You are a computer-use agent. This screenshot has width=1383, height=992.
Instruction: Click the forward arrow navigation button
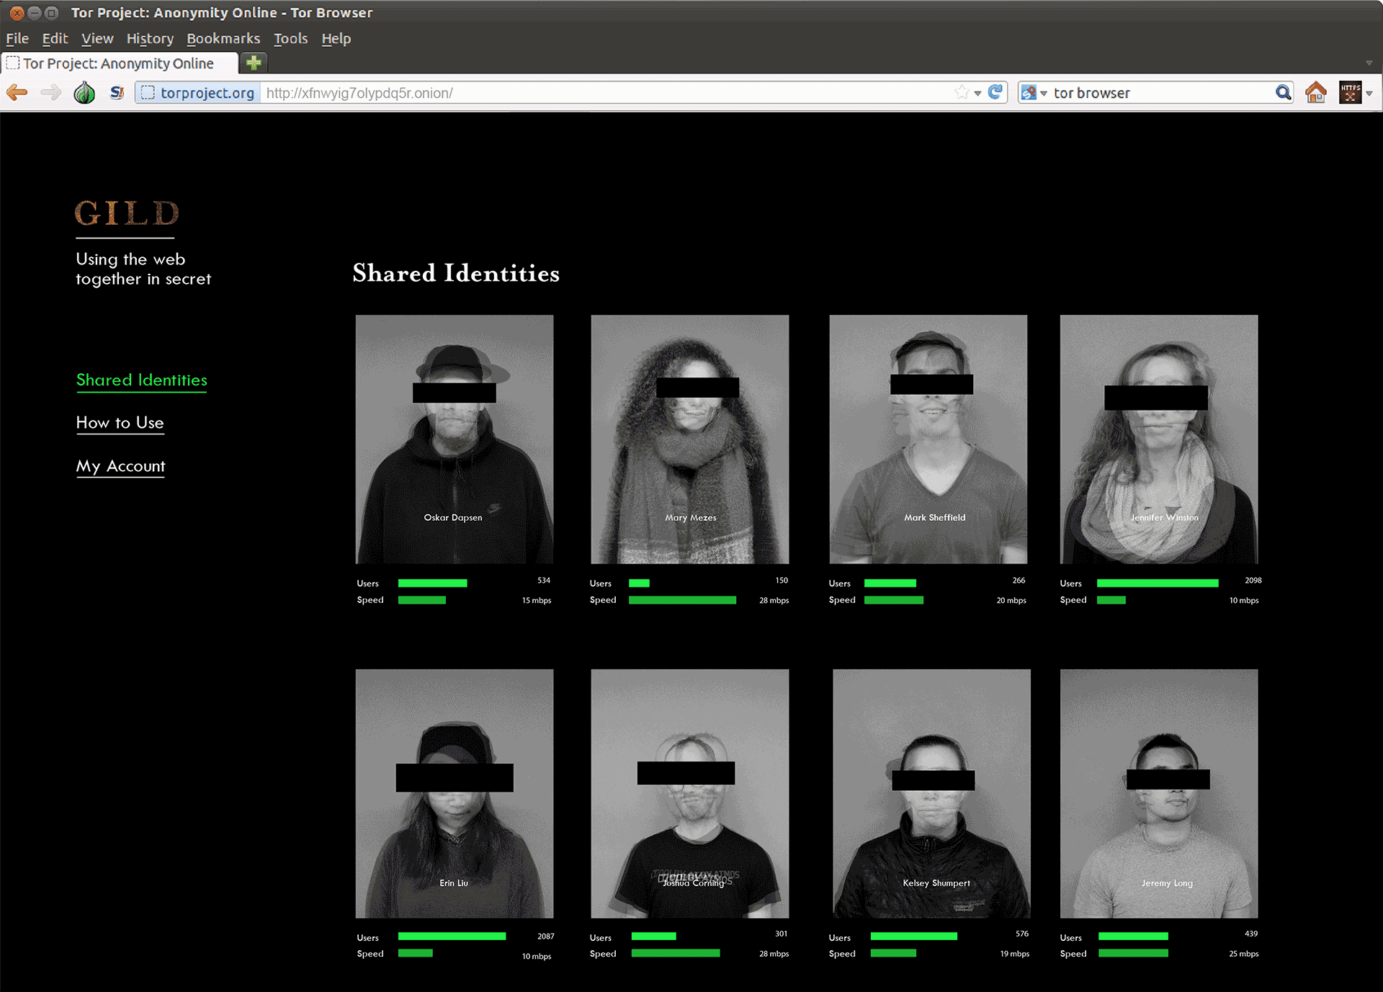tap(50, 92)
